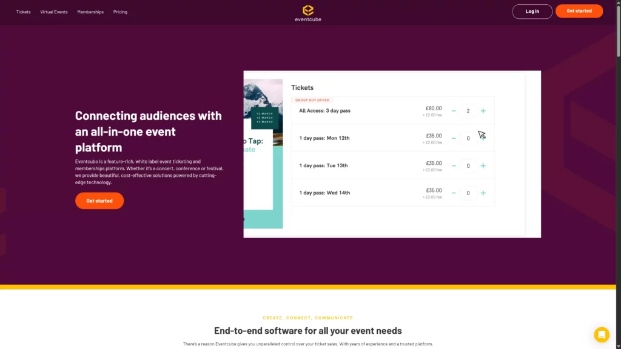Click the Tue 13th quantity field
Screen dimensions: 621x349
(468, 166)
